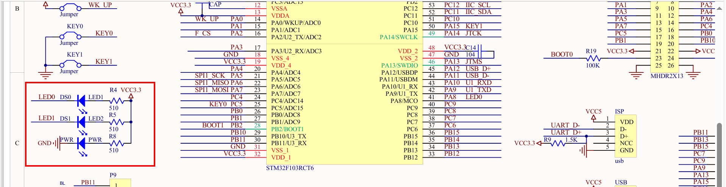Screen dimensions: 726x187
Task: Click VCC3.3 arrow left of R9
Action: point(539,143)
